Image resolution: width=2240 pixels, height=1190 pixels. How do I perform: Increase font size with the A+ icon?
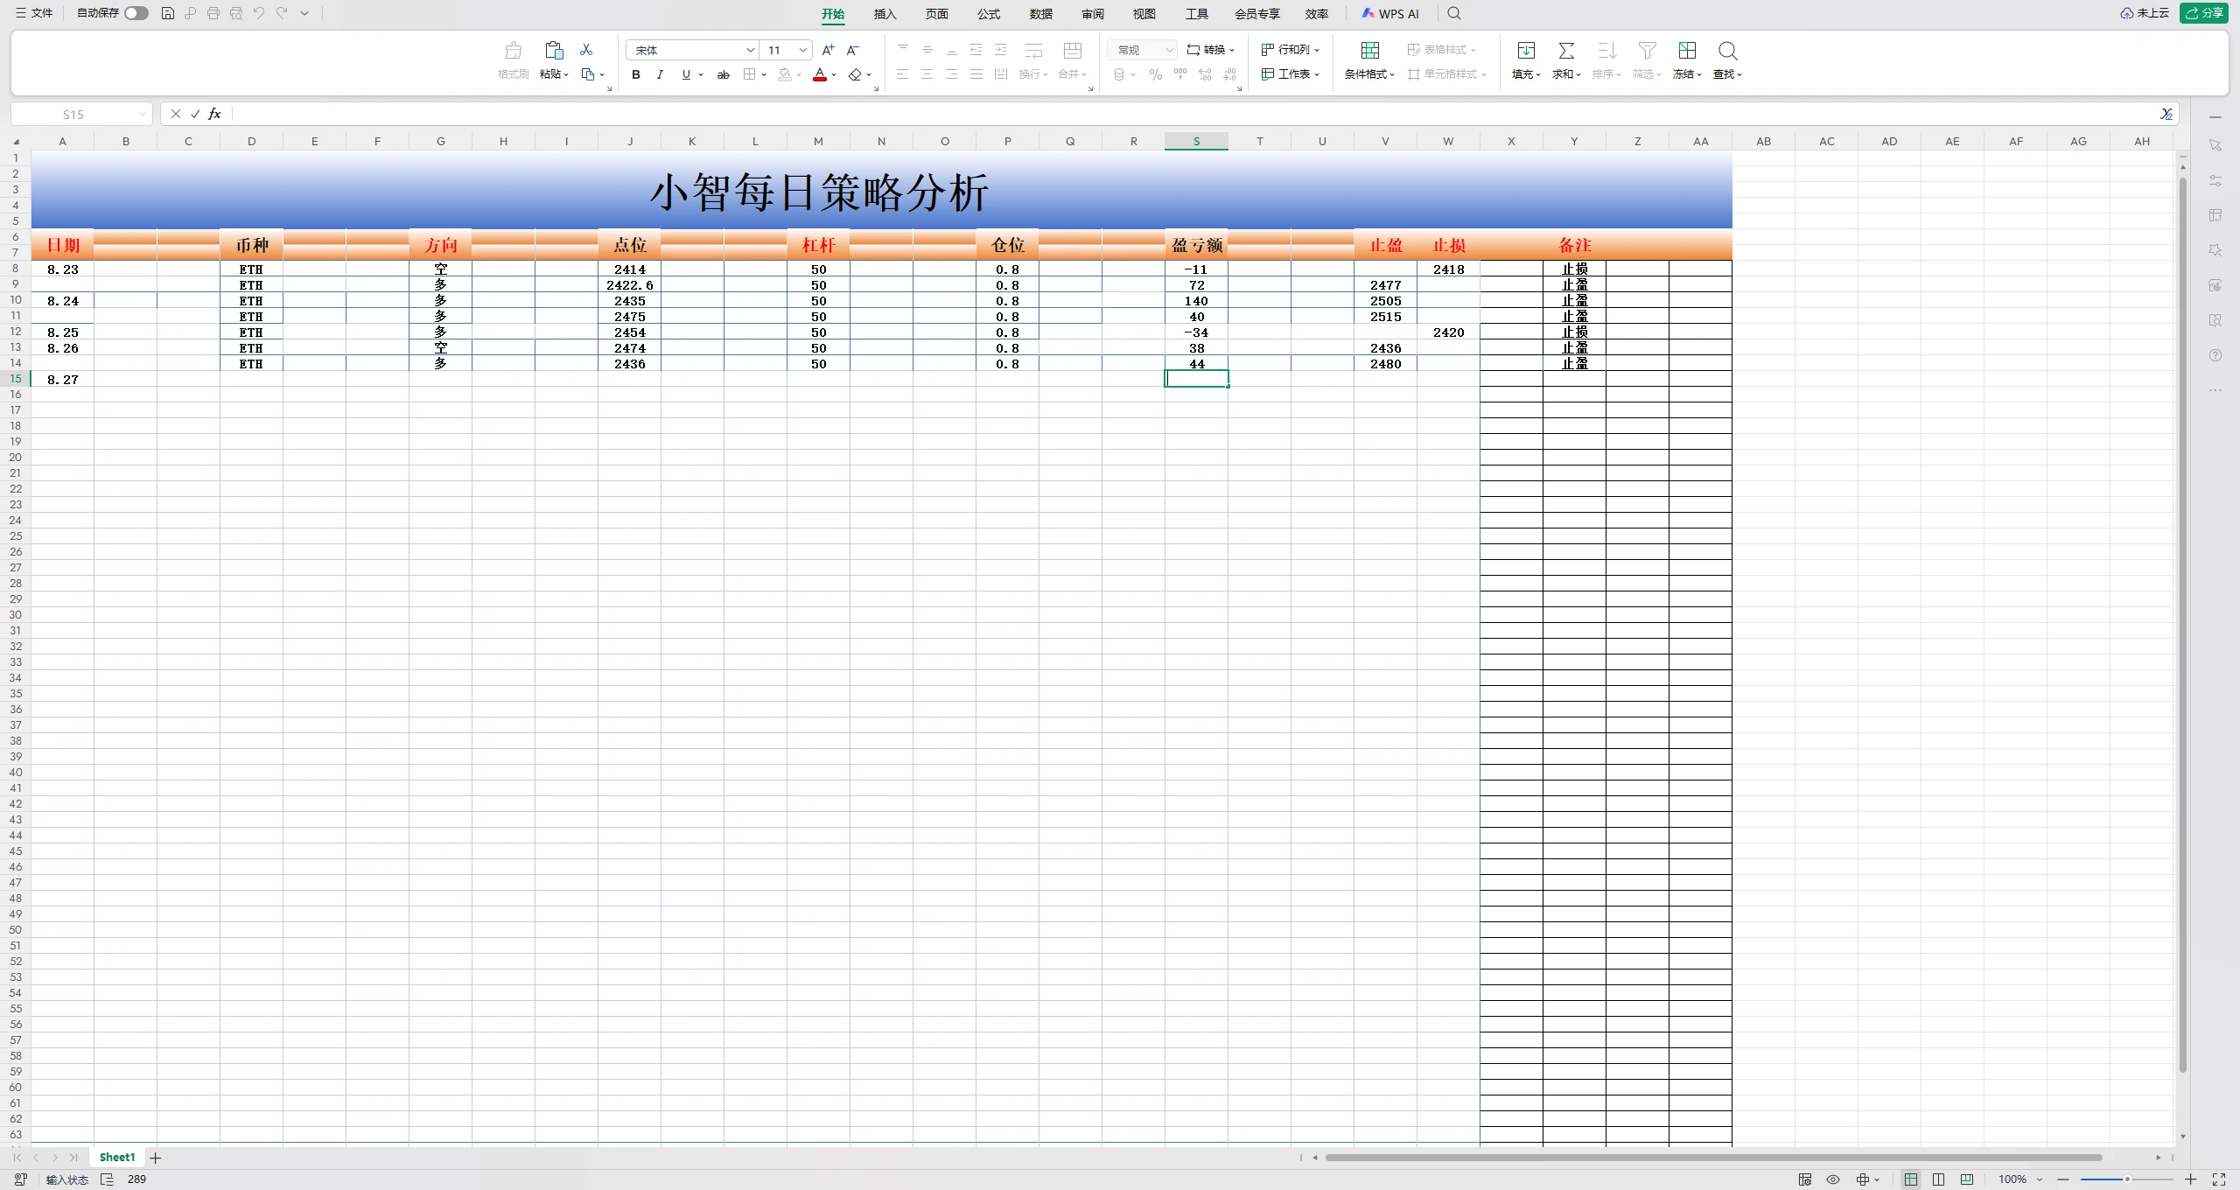tap(828, 50)
